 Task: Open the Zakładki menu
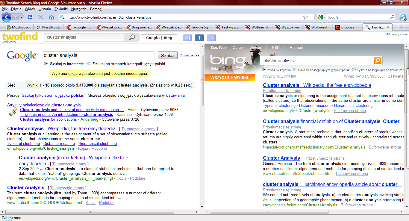coord(61,9)
